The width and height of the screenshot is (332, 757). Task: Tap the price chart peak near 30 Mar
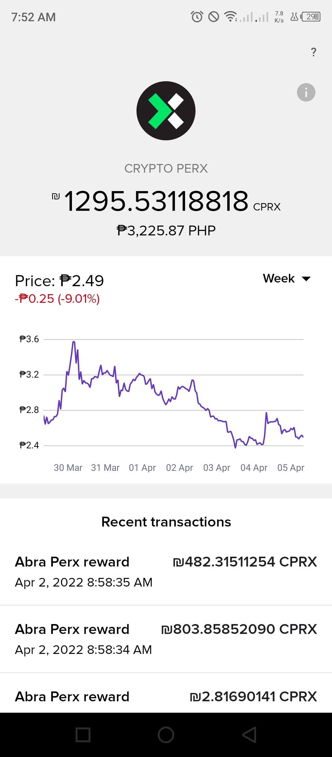[x=74, y=342]
